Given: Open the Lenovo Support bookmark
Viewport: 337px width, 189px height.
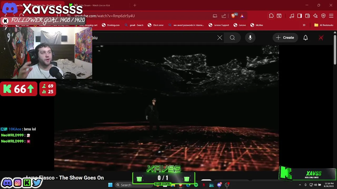Looking at the screenshot, I should click(x=219, y=25).
